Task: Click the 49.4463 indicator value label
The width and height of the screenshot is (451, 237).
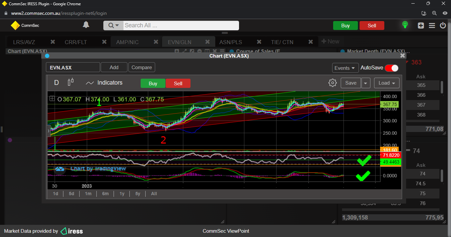Action: 390,162
